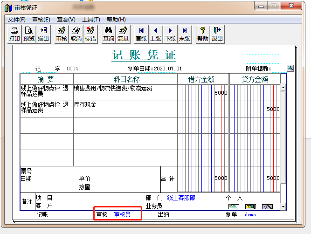This screenshot has width=311, height=234.
Task: Click department value 线上客服部
Action: pos(181,198)
